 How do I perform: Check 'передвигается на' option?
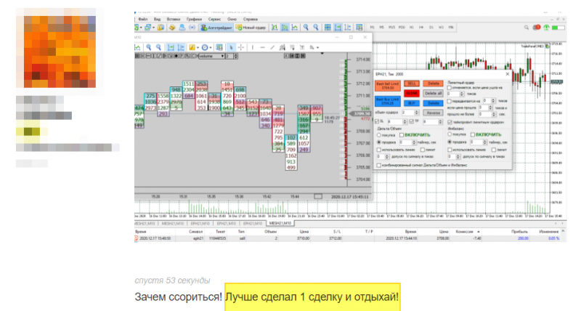click(x=450, y=101)
